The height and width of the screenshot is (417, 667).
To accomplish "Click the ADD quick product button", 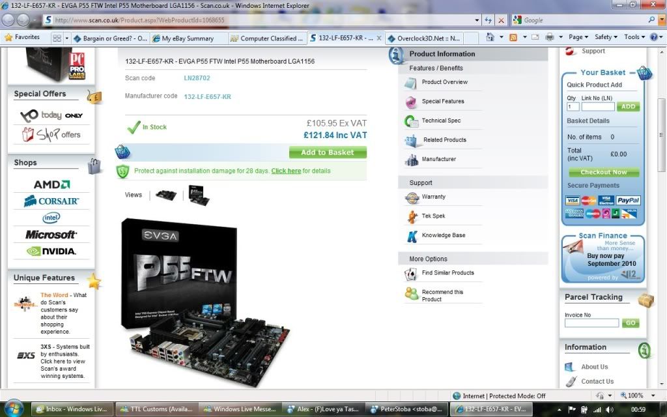I will pos(629,107).
